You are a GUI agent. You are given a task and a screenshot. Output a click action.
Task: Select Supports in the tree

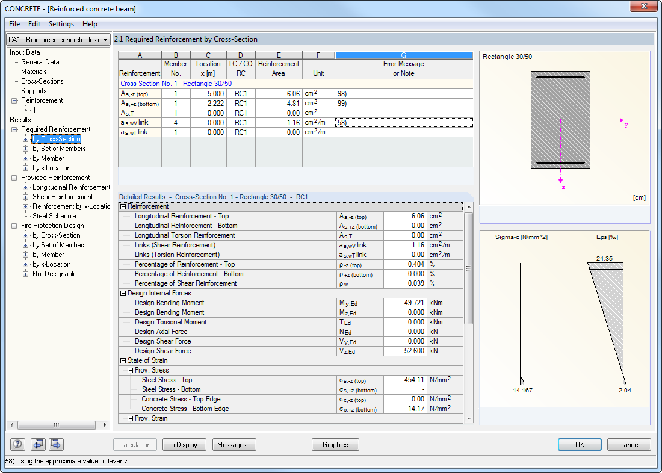click(34, 91)
